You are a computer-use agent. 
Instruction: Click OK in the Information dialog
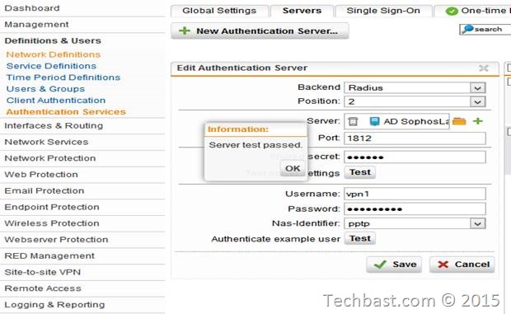293,168
